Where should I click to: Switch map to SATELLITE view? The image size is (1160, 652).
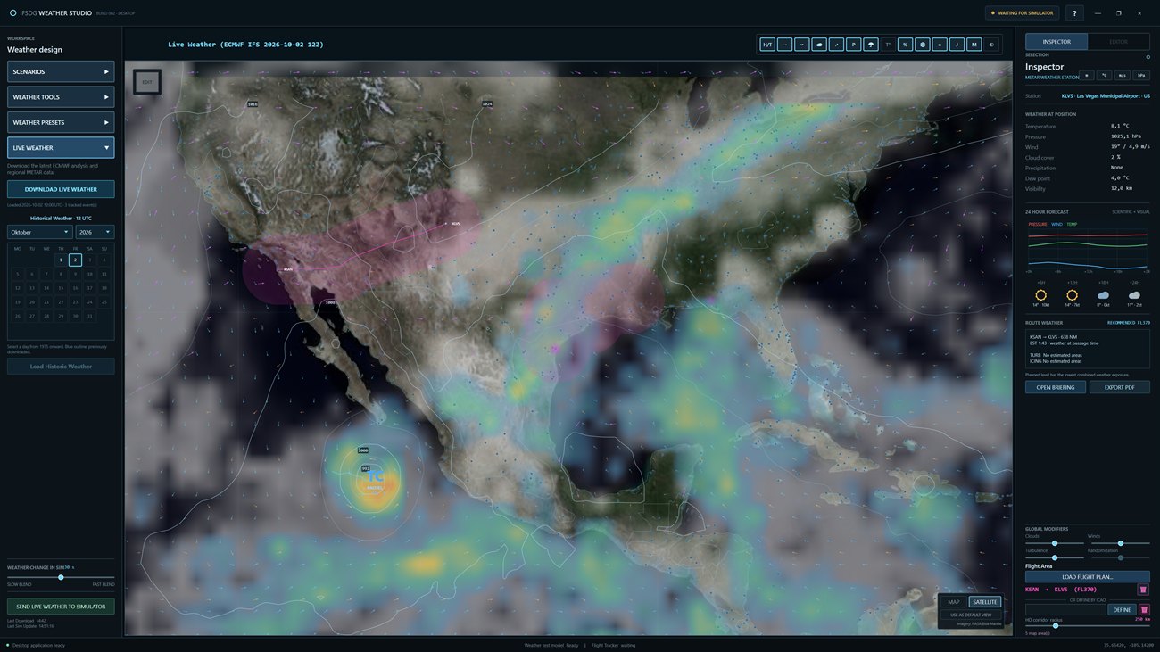(985, 602)
